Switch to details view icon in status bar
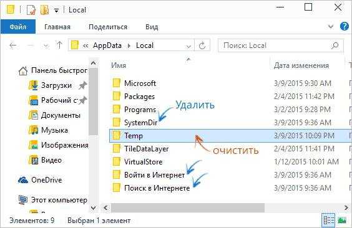The image size is (352, 228). point(329,220)
